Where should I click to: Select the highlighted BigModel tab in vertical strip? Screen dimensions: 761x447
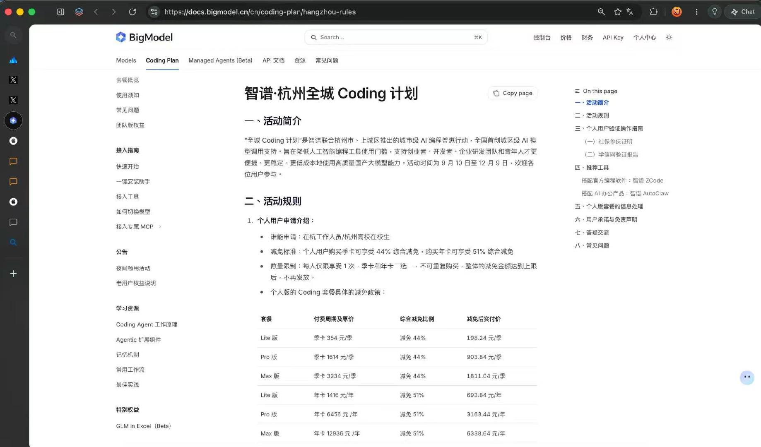coord(13,120)
